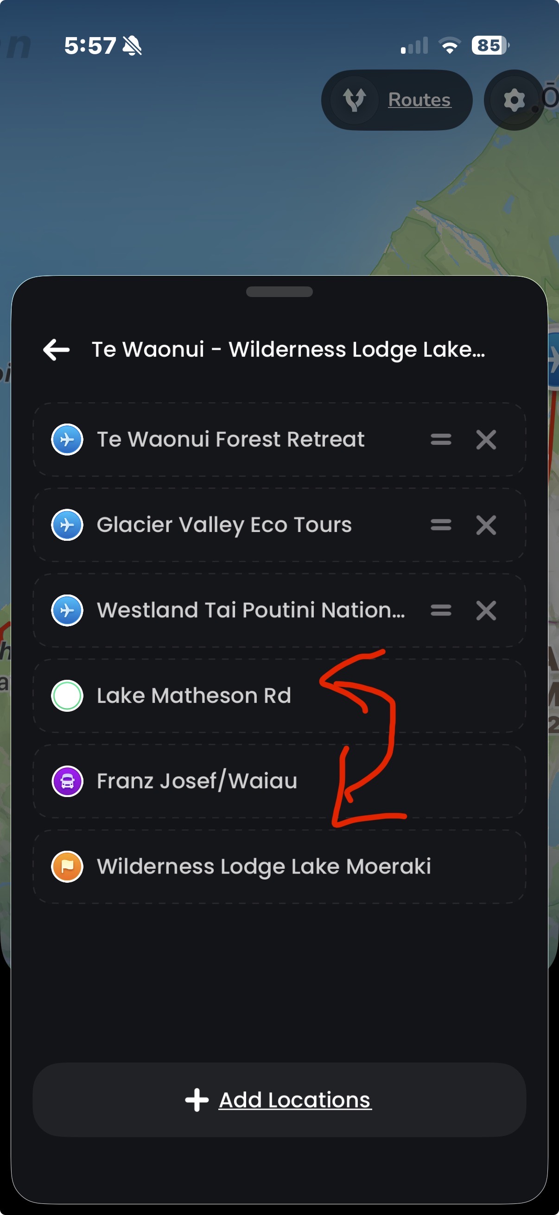Screen dimensions: 559x1215
Task: Delete the Westland Tai Poutini stop
Action: pos(486,610)
